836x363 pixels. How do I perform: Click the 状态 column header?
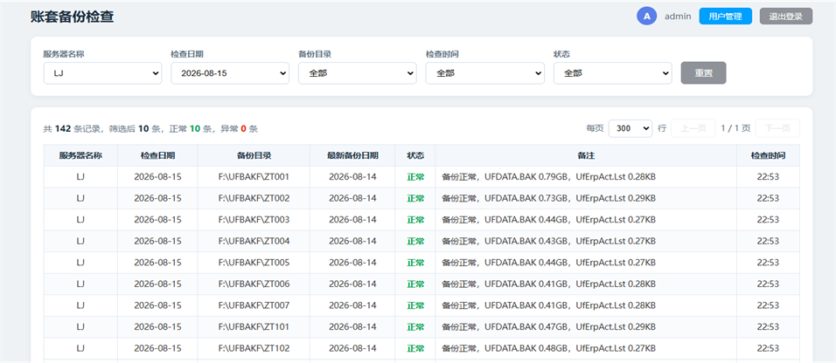(x=415, y=155)
